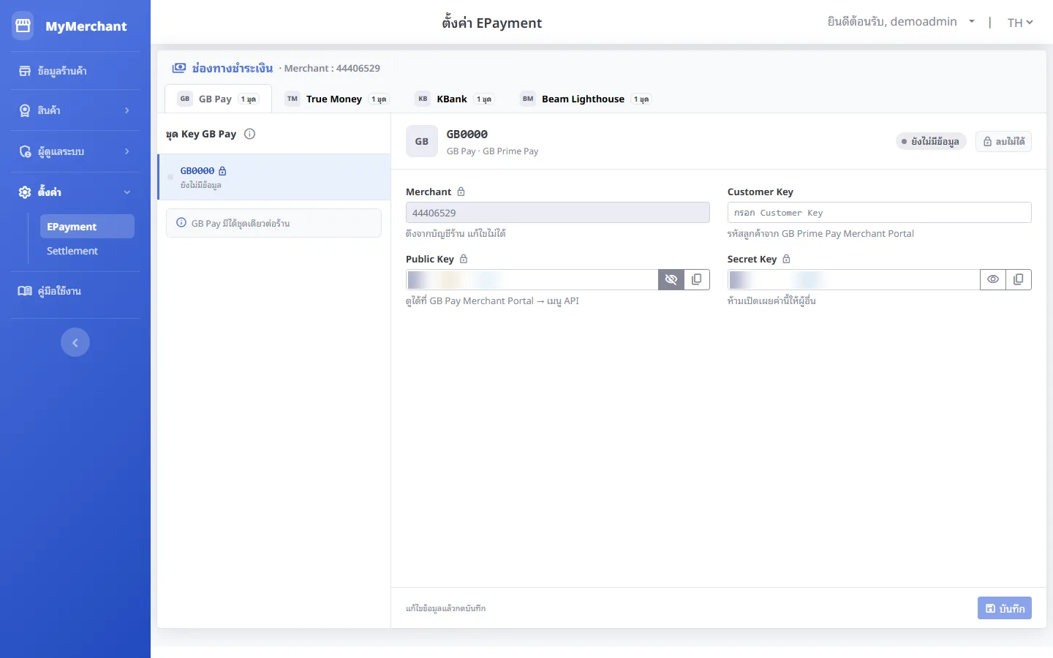
Task: Click the บันทึก save button
Action: tap(1005, 608)
